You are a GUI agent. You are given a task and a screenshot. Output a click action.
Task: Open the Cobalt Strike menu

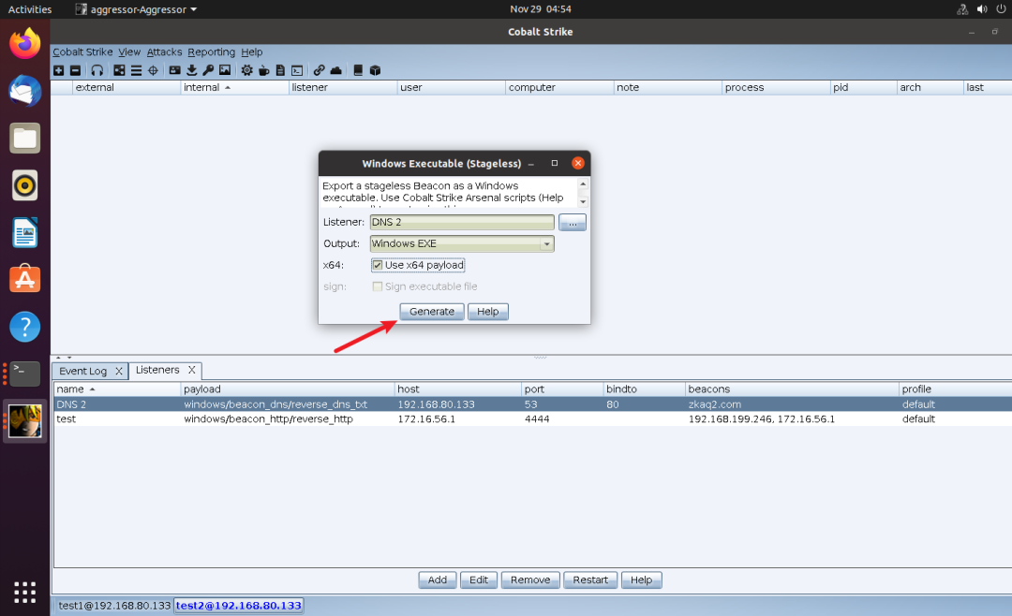[82, 52]
